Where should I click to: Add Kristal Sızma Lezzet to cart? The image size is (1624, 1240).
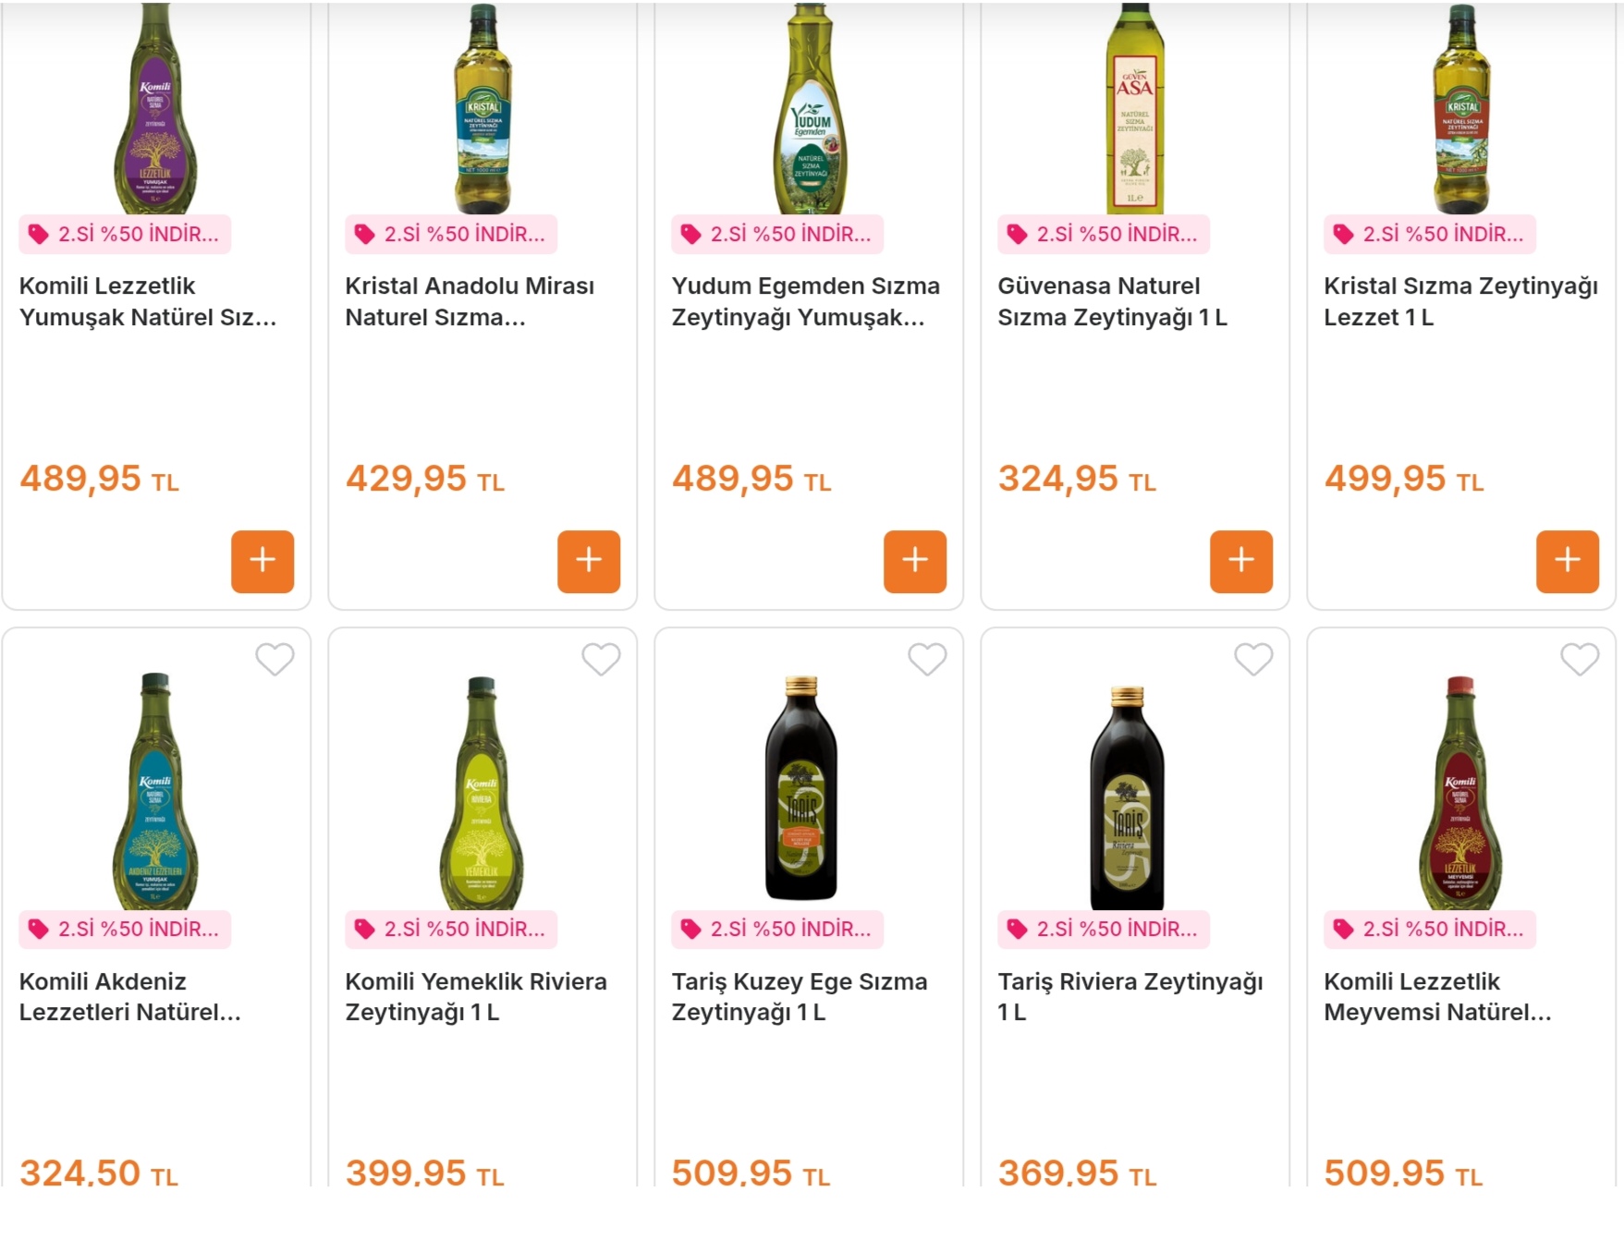[x=1568, y=561]
